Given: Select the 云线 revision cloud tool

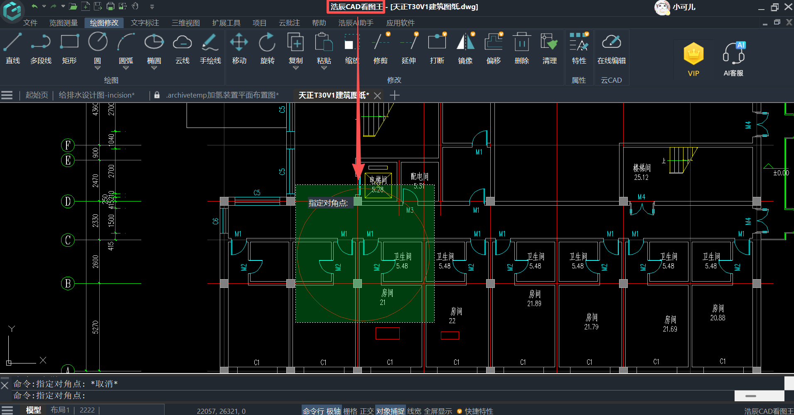Looking at the screenshot, I should (182, 49).
